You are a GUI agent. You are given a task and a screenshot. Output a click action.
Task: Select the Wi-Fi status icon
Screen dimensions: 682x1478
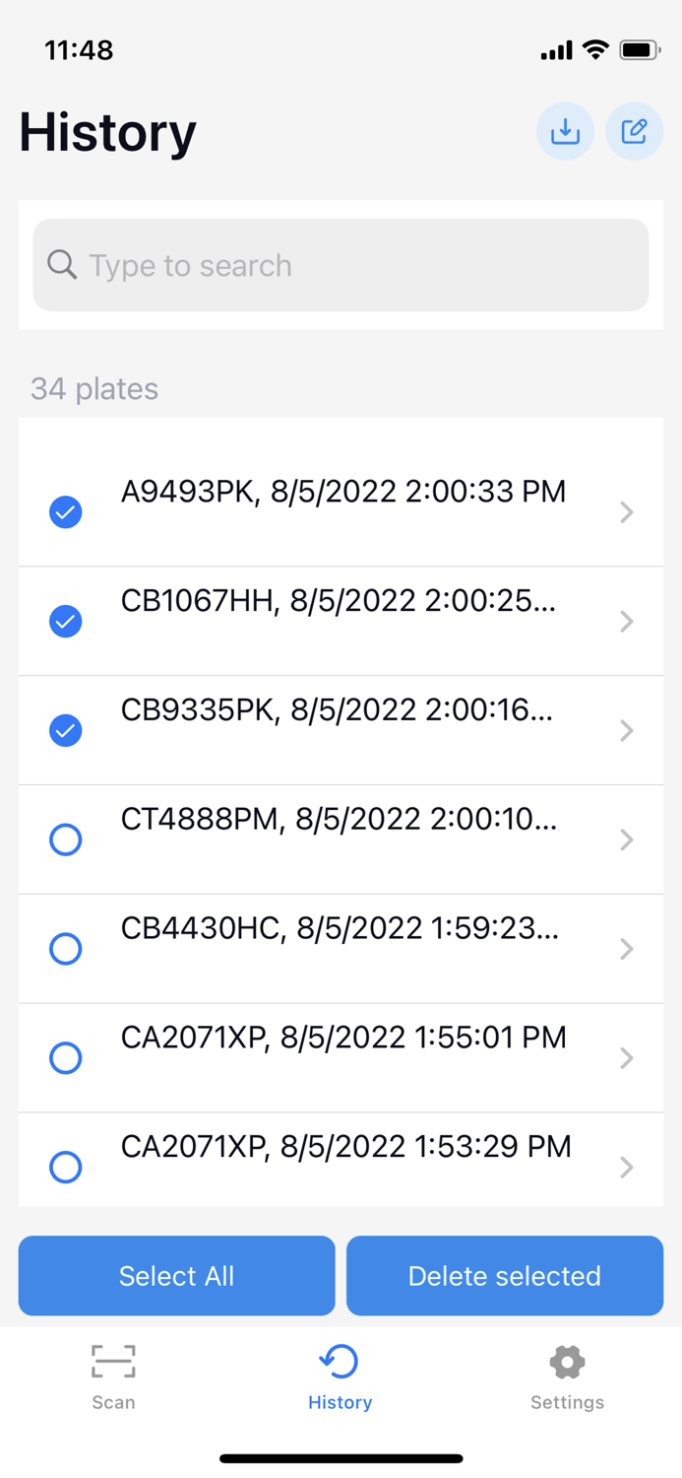coord(597,49)
